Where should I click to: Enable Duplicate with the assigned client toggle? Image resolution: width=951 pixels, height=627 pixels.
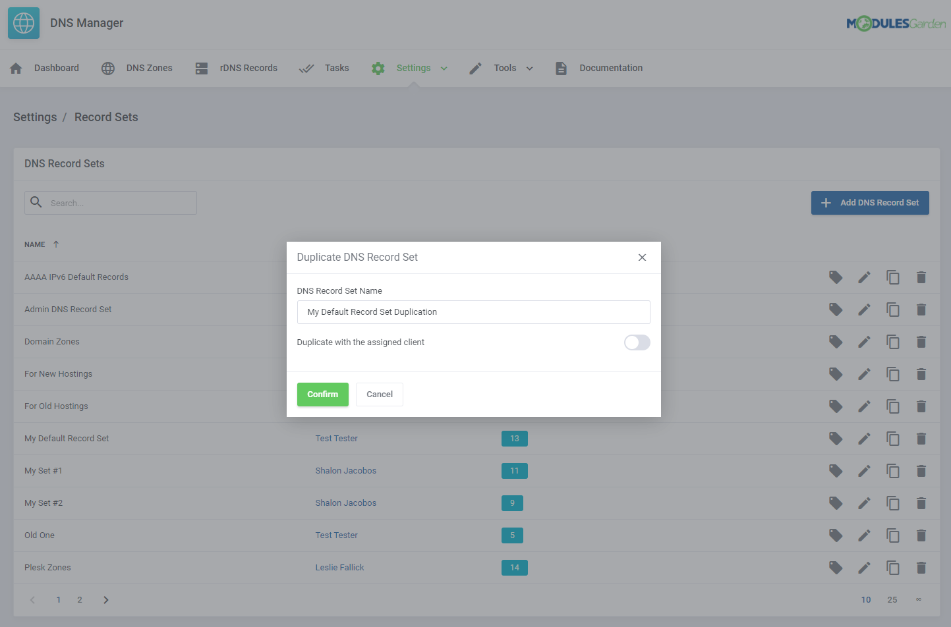pyautogui.click(x=637, y=342)
